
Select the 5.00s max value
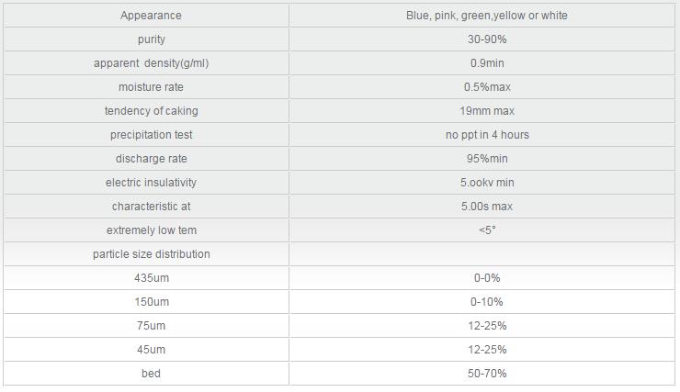click(x=487, y=207)
